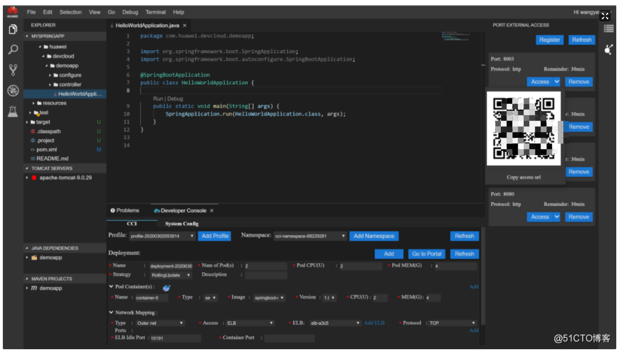The width and height of the screenshot is (621, 353).
Task: Open the Debug bug icon in sidebar
Action: click(13, 90)
